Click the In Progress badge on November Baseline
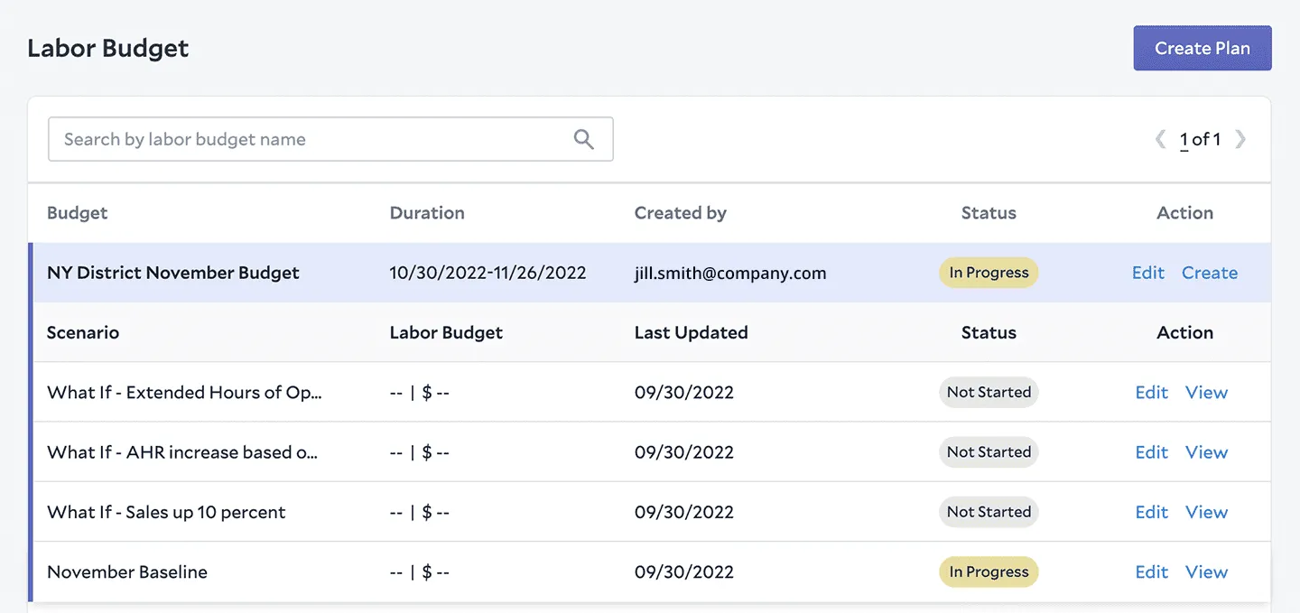This screenshot has height=613, width=1300. 989,571
